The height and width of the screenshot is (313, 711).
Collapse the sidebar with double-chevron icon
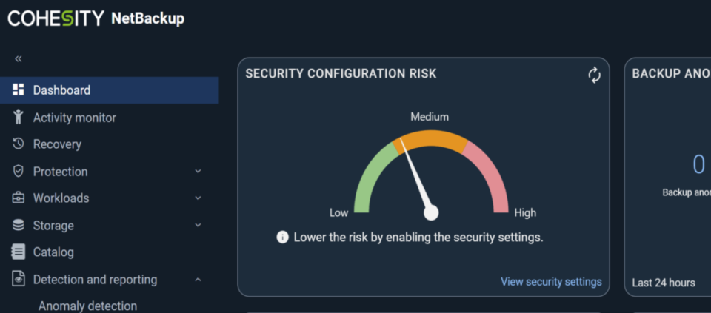18,59
